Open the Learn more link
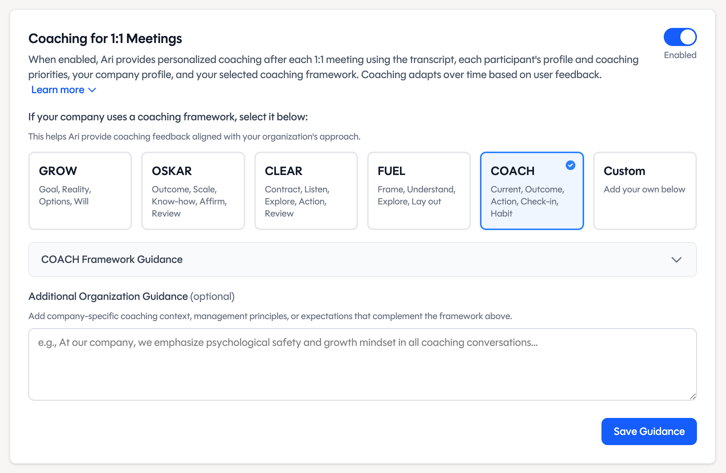This screenshot has height=473, width=726. point(58,90)
